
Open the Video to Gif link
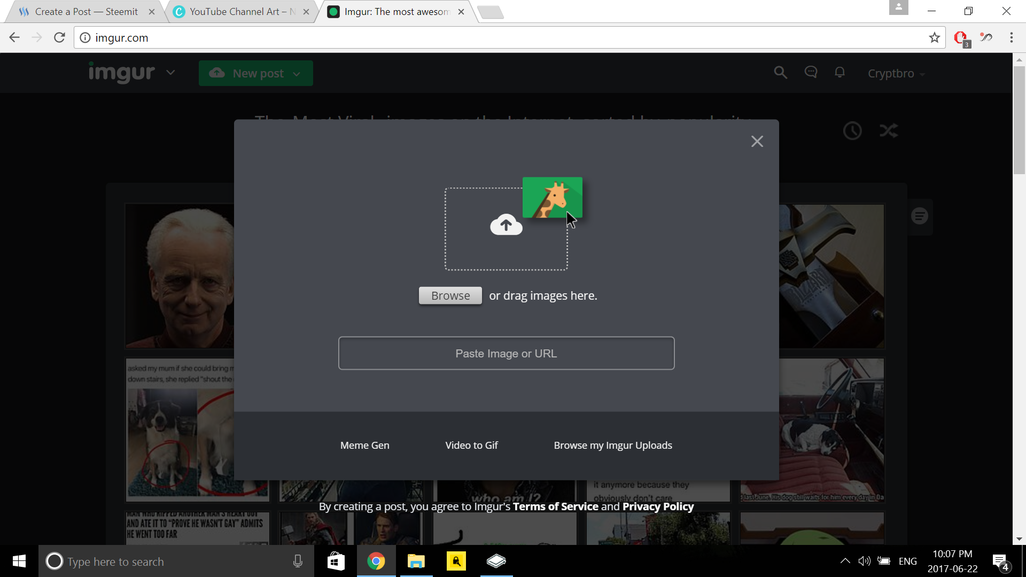pos(471,446)
